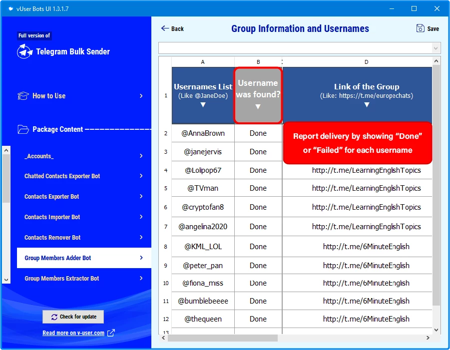Expand the _Accounts_ item chevron
Image resolution: width=450 pixels, height=350 pixels.
tap(141, 156)
